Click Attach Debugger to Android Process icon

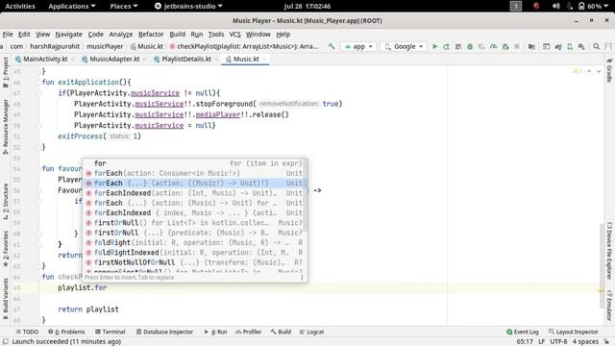505,46
